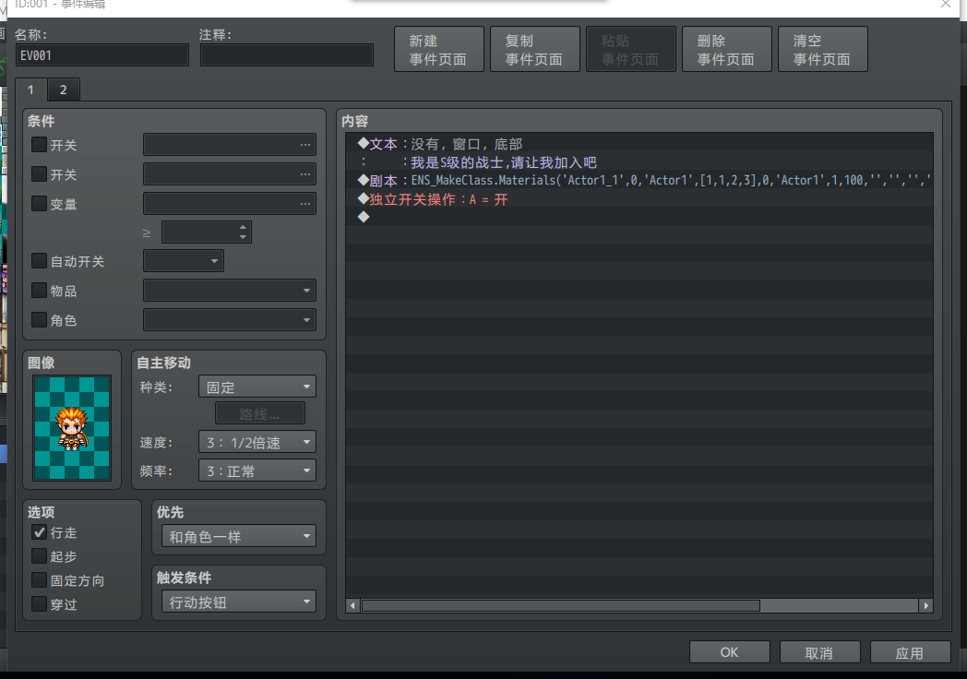Viewport: 967px width, 679px height.
Task: Click the 清空事件页面 button
Action: (823, 49)
